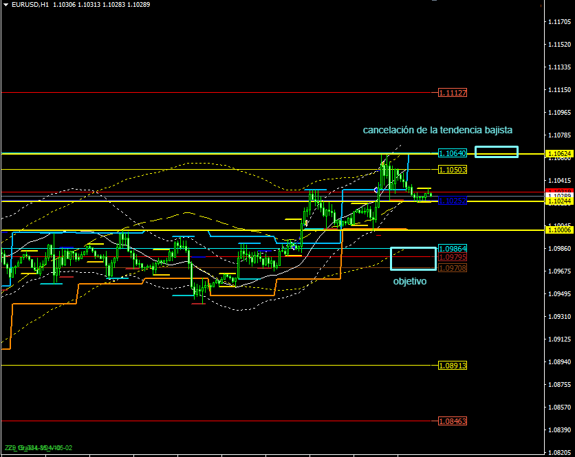The image size is (575, 457).
Task: Click the dropdown triangle beside EURUSD,H1
Action: tap(6, 4)
